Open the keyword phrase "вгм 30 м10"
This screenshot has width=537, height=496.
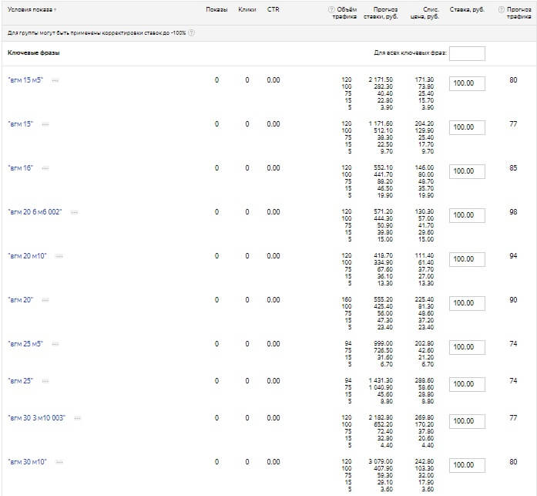(x=28, y=462)
